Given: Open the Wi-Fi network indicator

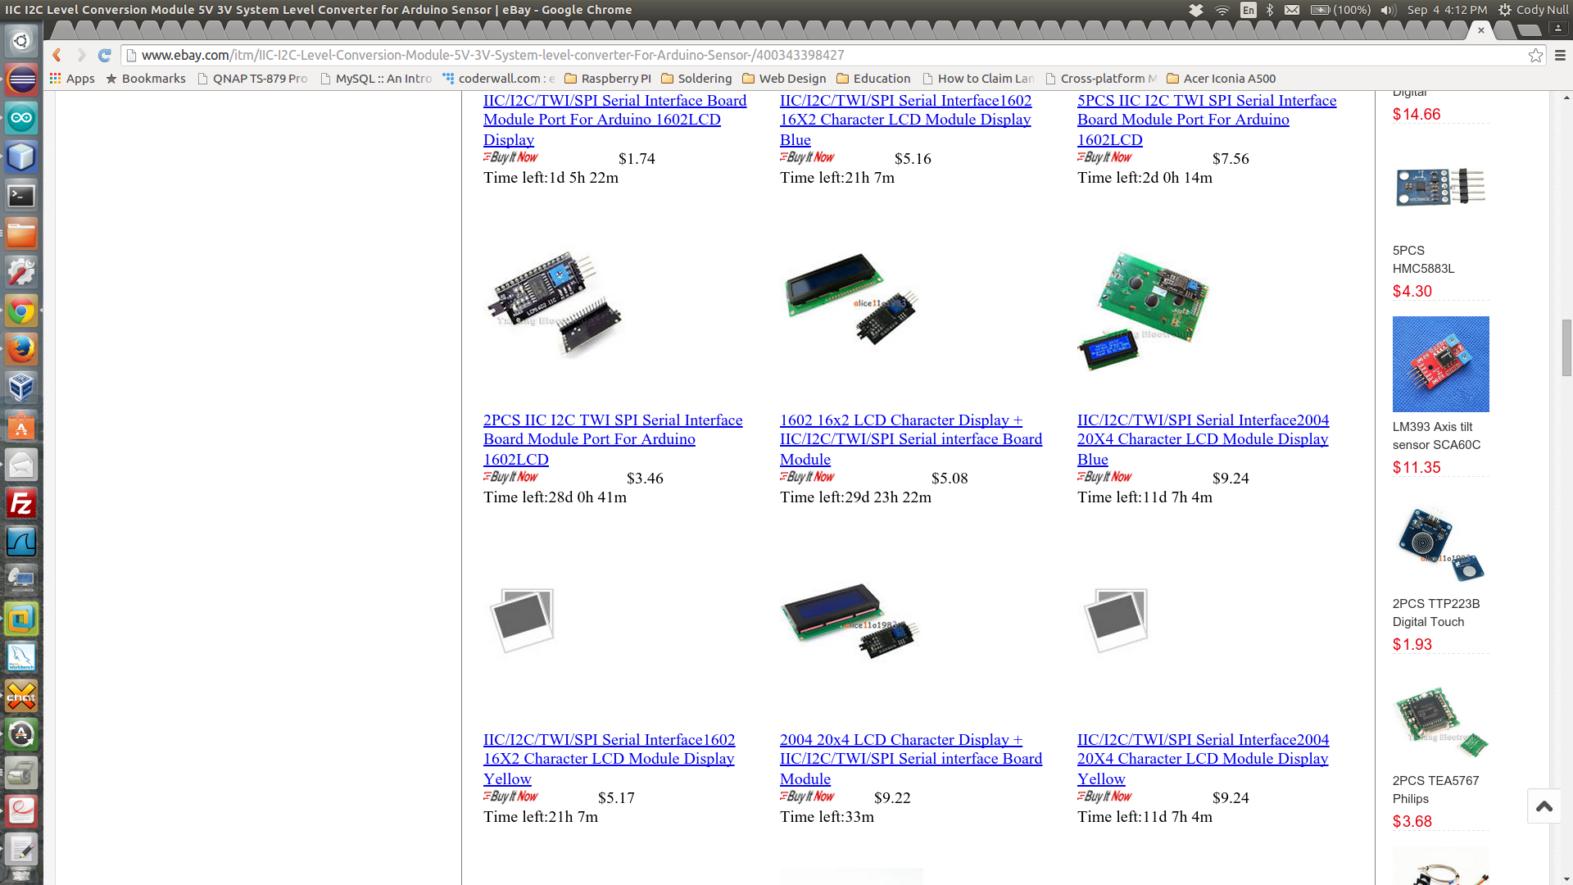Looking at the screenshot, I should tap(1222, 10).
